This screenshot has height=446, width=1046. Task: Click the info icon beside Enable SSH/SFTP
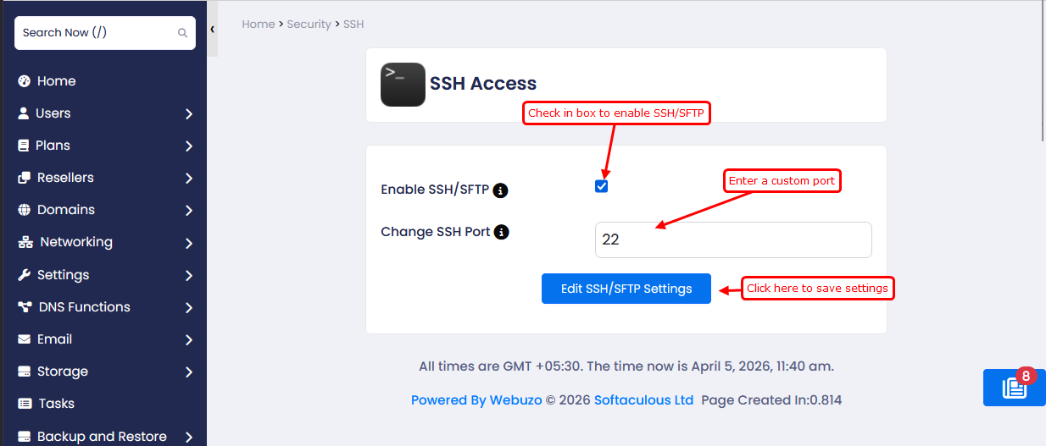500,190
